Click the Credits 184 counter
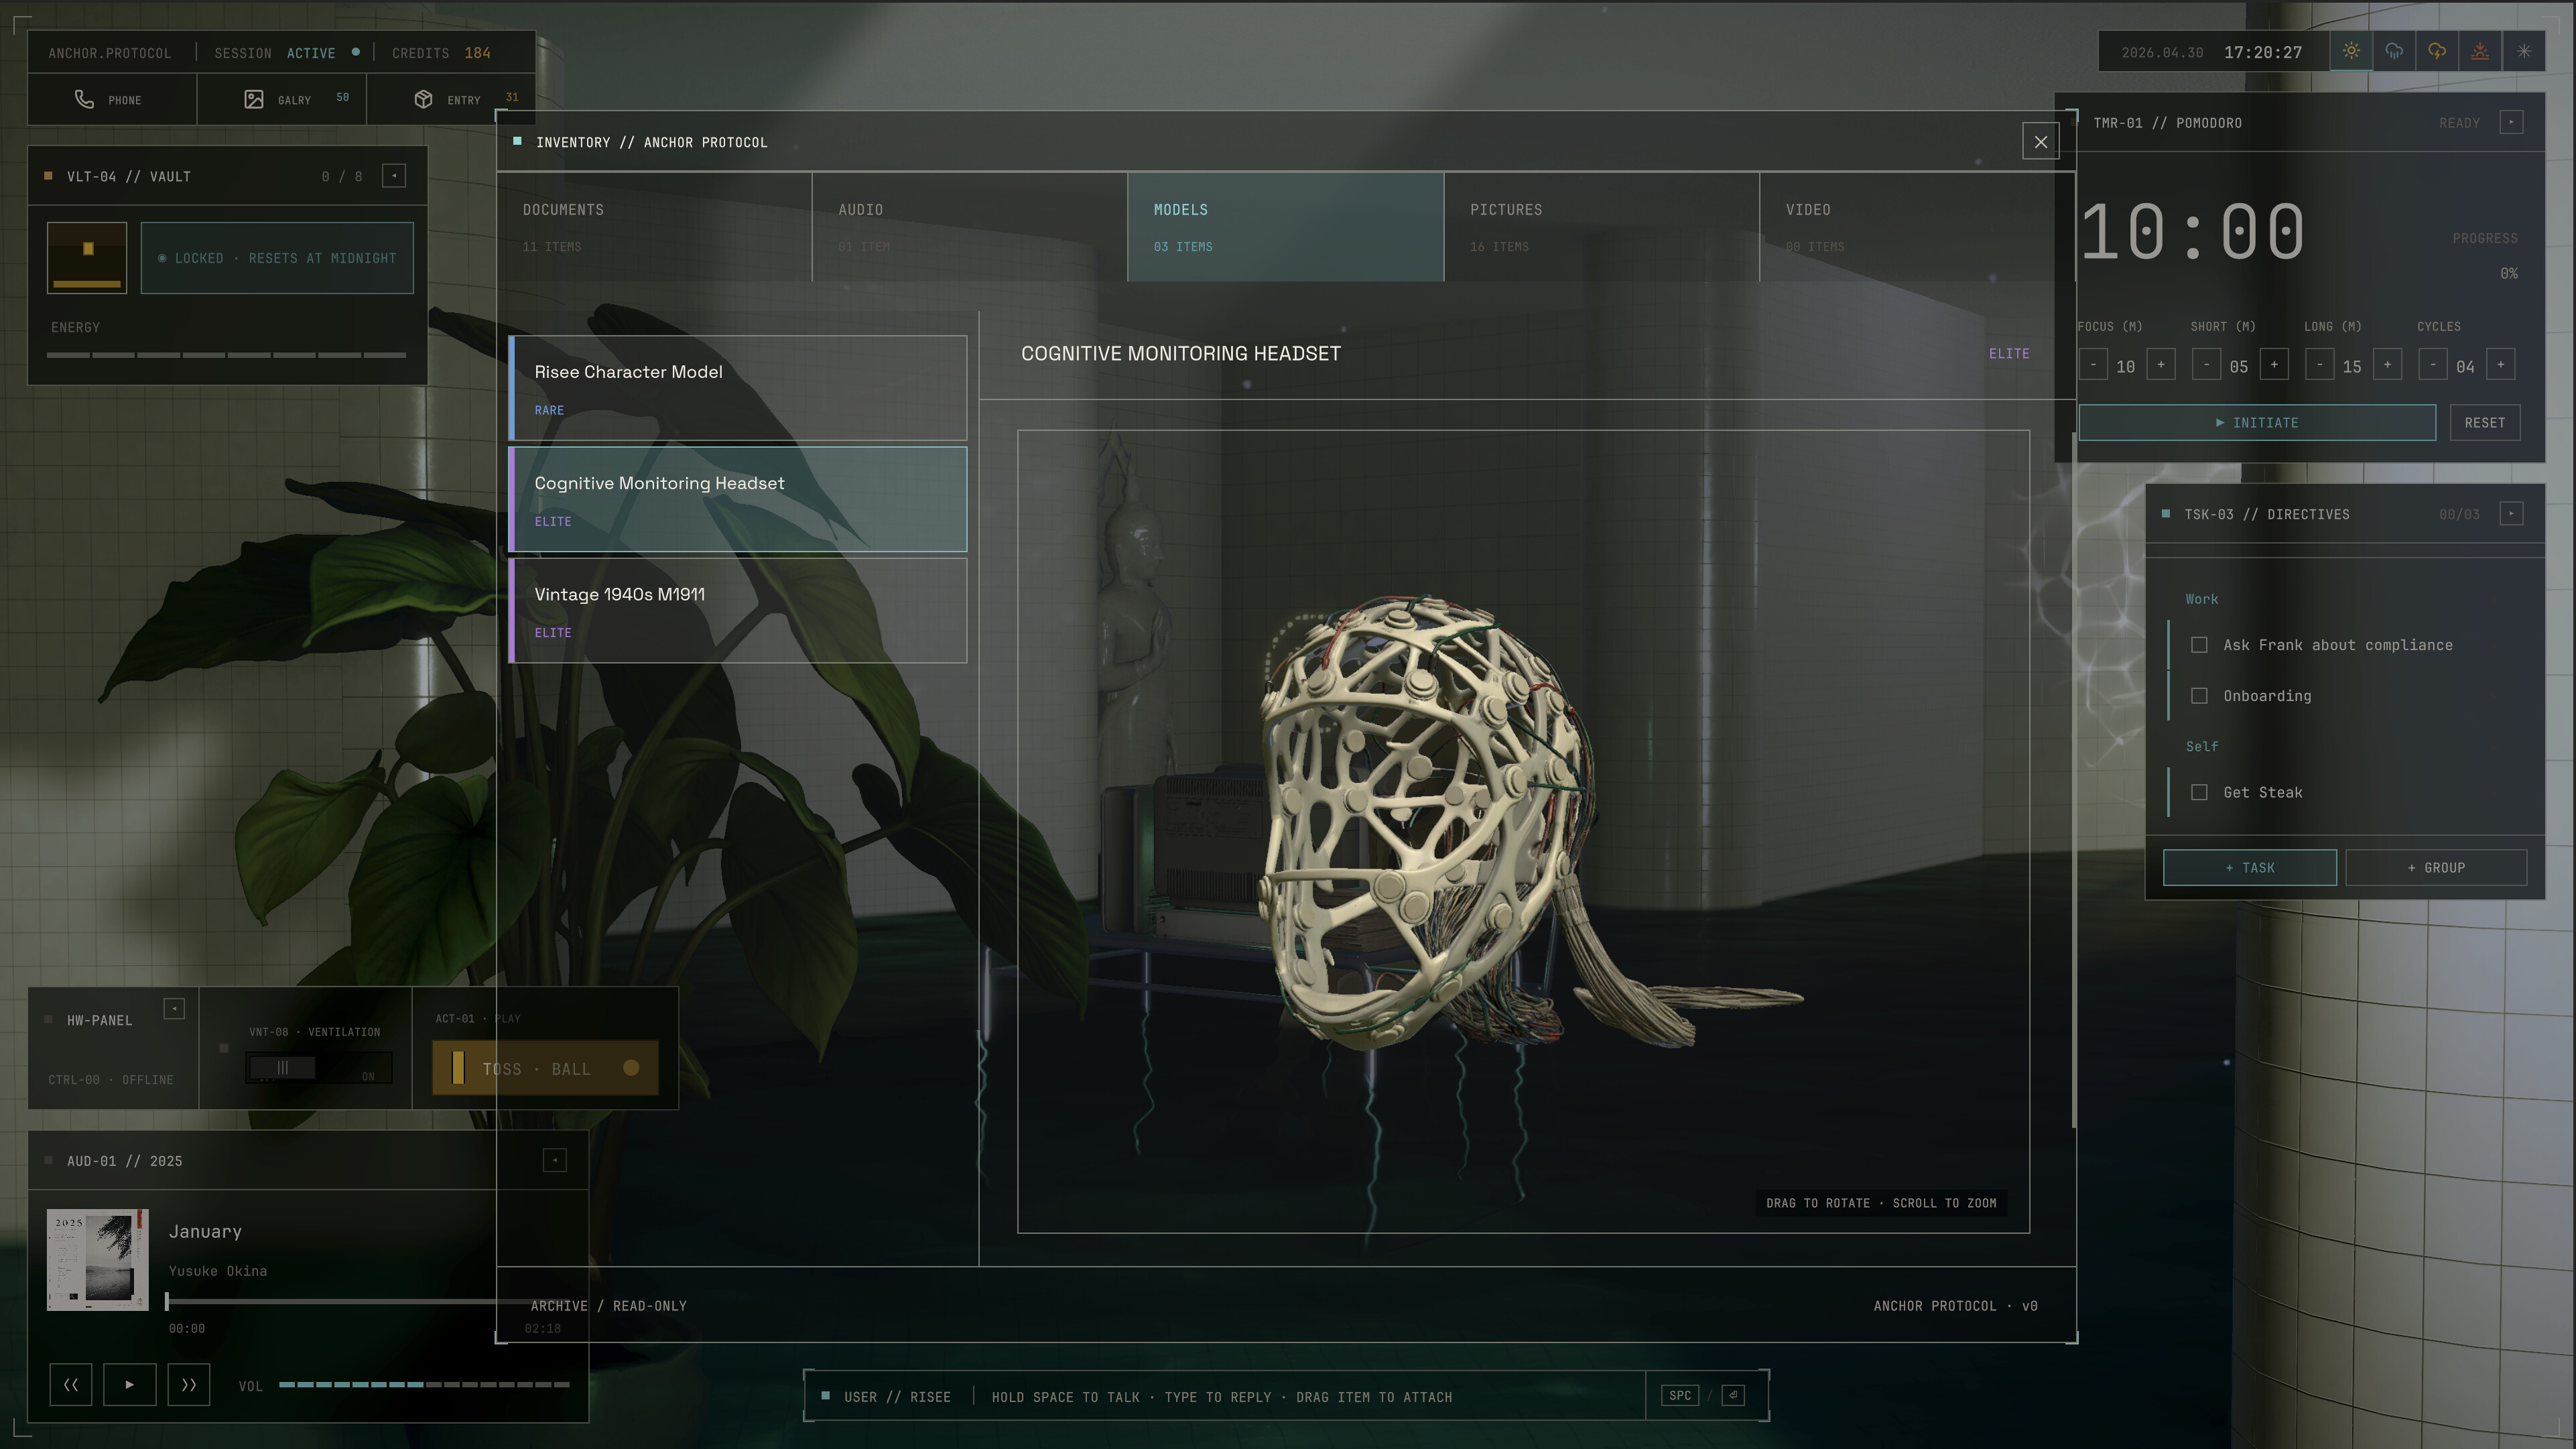 tap(441, 53)
